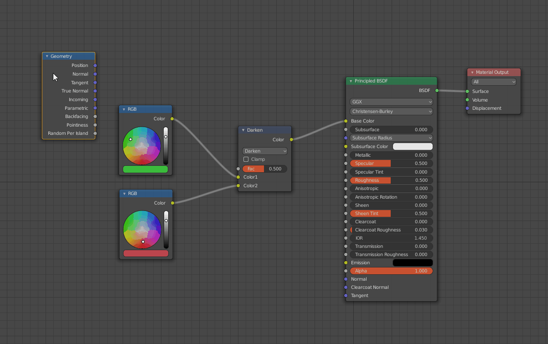Click the BSDF output socket
The height and width of the screenshot is (344, 548).
[x=437, y=91]
